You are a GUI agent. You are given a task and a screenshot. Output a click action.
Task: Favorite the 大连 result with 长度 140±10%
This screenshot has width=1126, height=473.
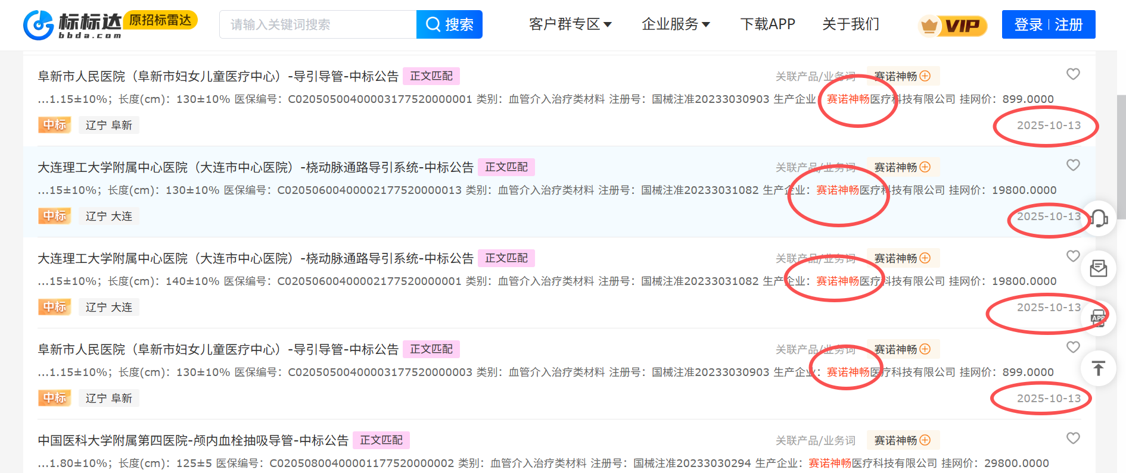(1073, 256)
